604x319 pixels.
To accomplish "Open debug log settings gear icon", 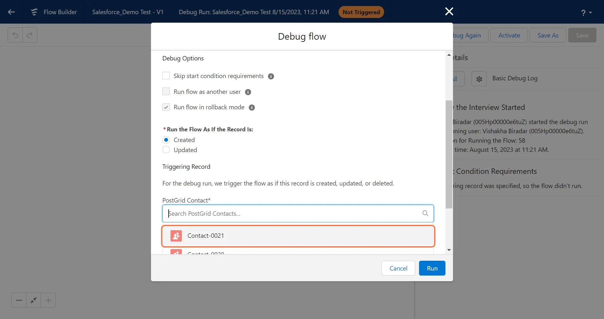I will click(x=479, y=79).
